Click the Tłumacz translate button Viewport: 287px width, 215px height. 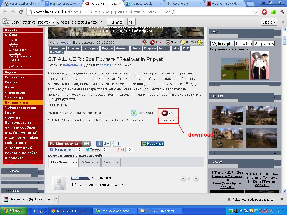point(115,22)
